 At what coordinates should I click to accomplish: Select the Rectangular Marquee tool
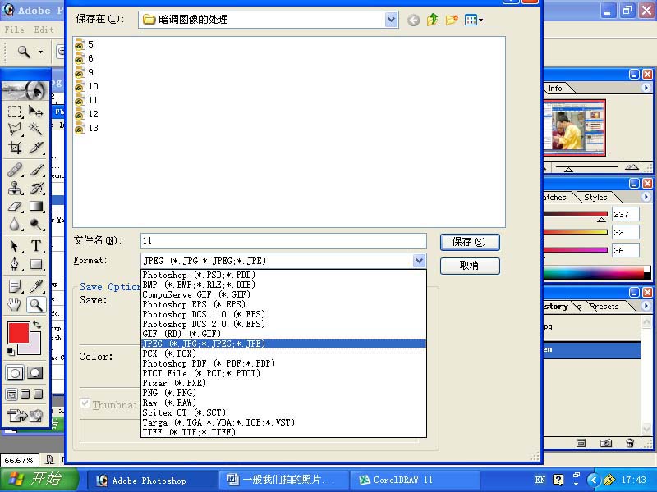(15, 112)
